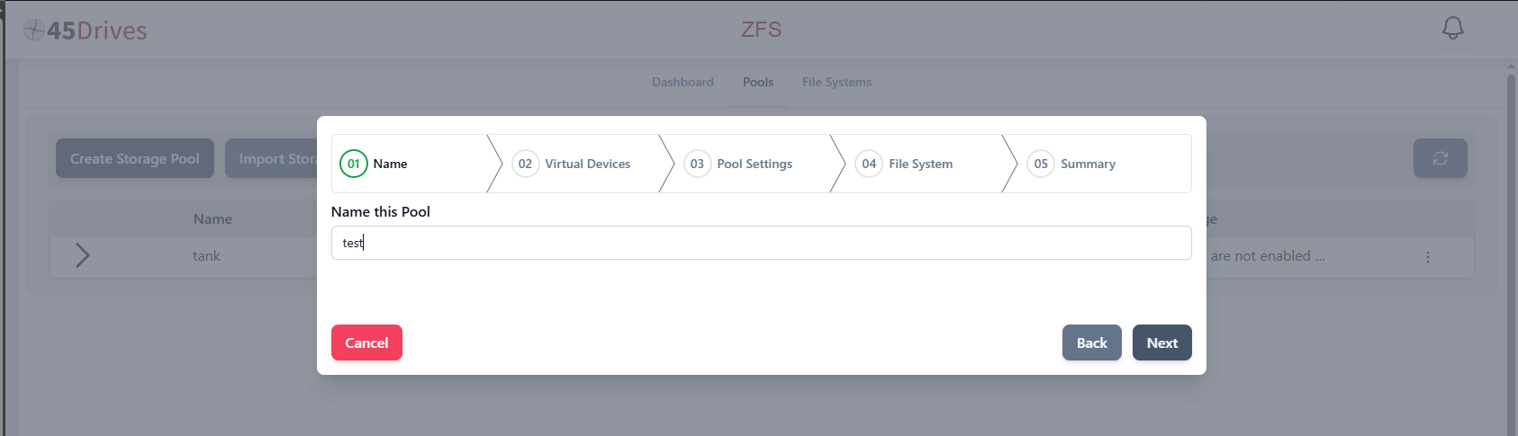
Task: Select step 02 circle icon
Action: (x=525, y=164)
